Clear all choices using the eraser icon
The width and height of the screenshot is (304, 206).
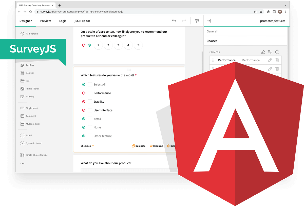(263, 52)
